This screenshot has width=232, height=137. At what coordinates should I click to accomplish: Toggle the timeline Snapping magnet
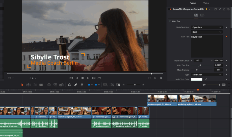coord(70,85)
